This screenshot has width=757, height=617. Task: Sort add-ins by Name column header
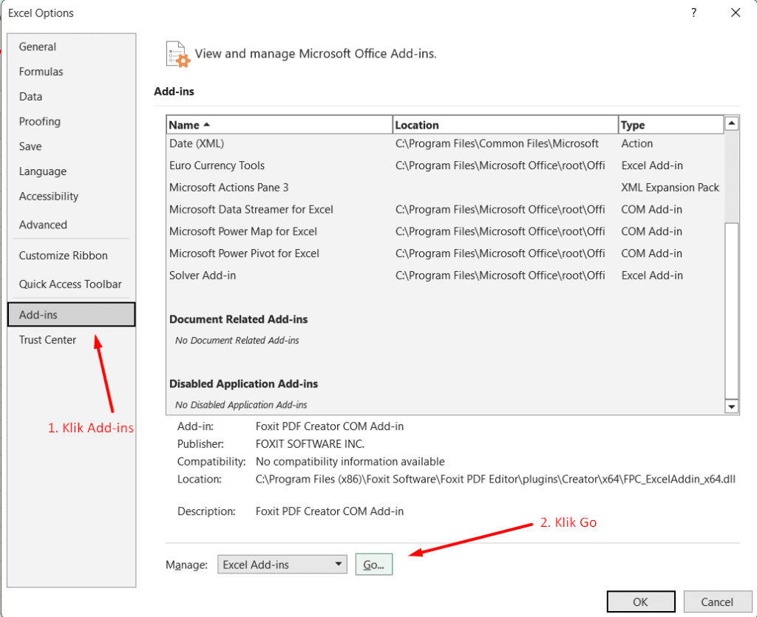[279, 125]
